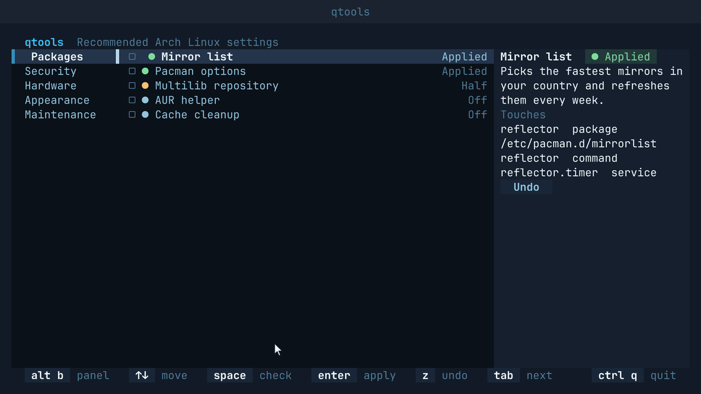
Task: Select the 'Mirror list' label in the settings list
Action: tap(197, 57)
